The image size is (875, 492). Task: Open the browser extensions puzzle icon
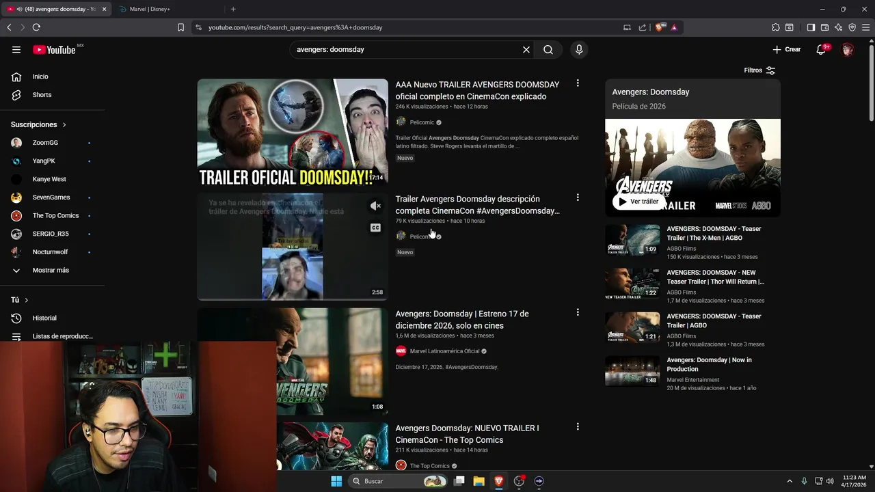pyautogui.click(x=775, y=27)
